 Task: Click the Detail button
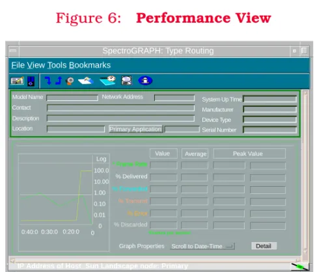point(264,246)
